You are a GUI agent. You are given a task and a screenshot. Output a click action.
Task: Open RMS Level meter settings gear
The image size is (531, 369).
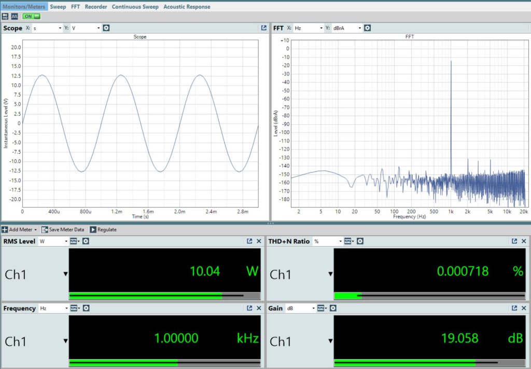click(86, 241)
